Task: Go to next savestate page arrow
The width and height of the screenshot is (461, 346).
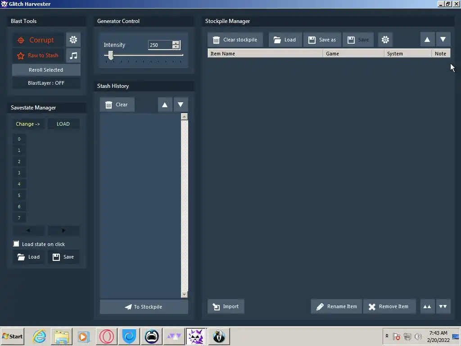Action: (63, 231)
